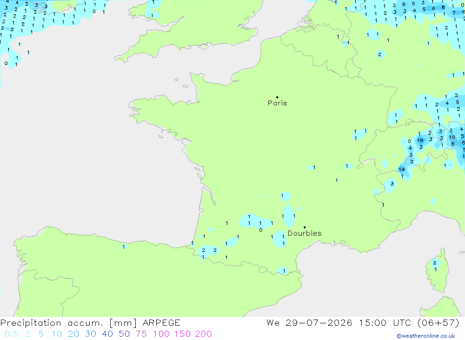Click the 10 mm legend value
The width and height of the screenshot is (465, 340).
click(57, 334)
